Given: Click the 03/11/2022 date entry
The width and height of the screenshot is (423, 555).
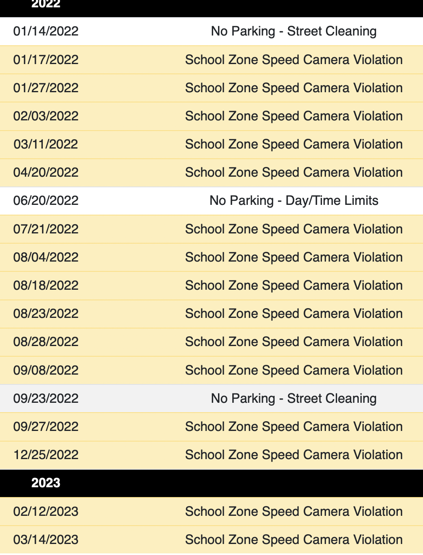Looking at the screenshot, I should click(x=46, y=144).
